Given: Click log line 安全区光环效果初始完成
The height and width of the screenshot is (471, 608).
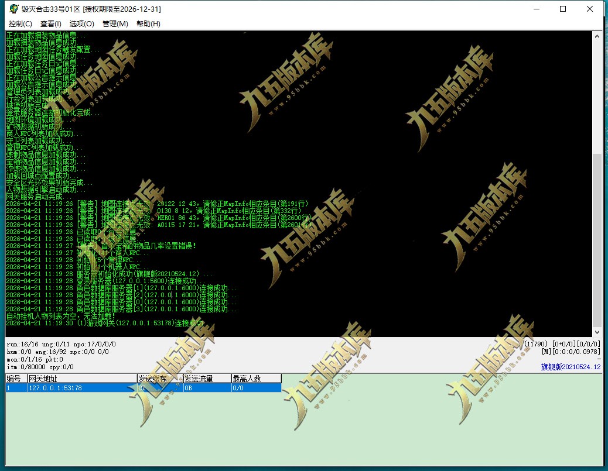Looking at the screenshot, I should [x=49, y=183].
